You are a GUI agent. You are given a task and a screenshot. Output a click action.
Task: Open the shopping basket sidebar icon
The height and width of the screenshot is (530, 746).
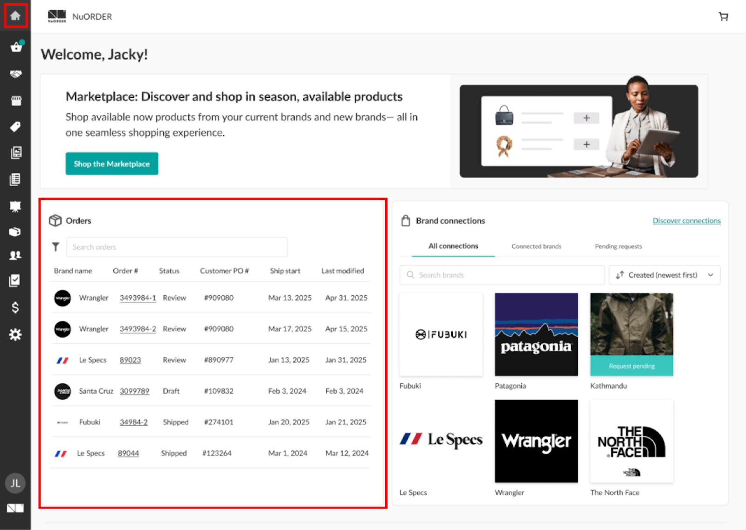[x=16, y=47]
